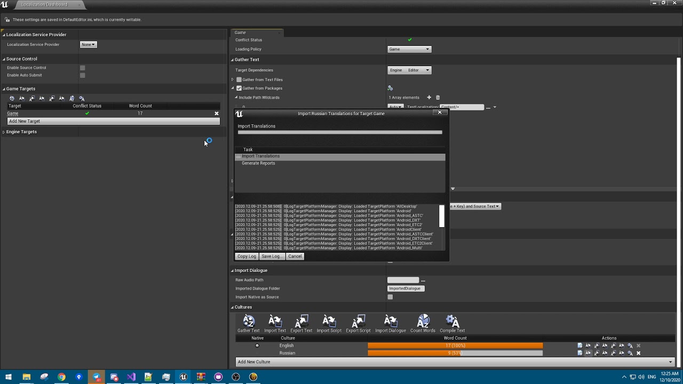Open Target Dependencies Engine Editor dropdown

(x=409, y=70)
